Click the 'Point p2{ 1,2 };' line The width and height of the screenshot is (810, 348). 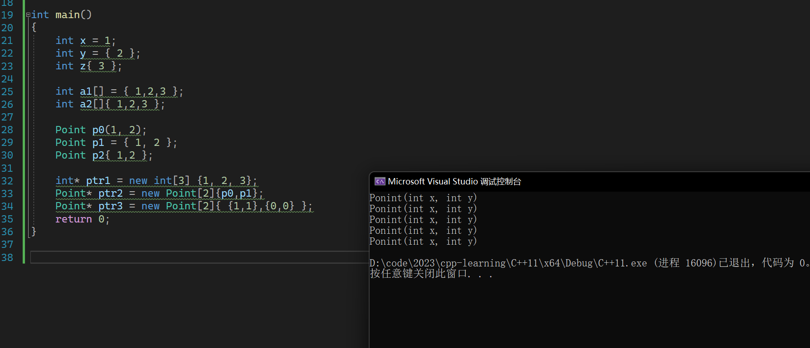[x=104, y=155]
